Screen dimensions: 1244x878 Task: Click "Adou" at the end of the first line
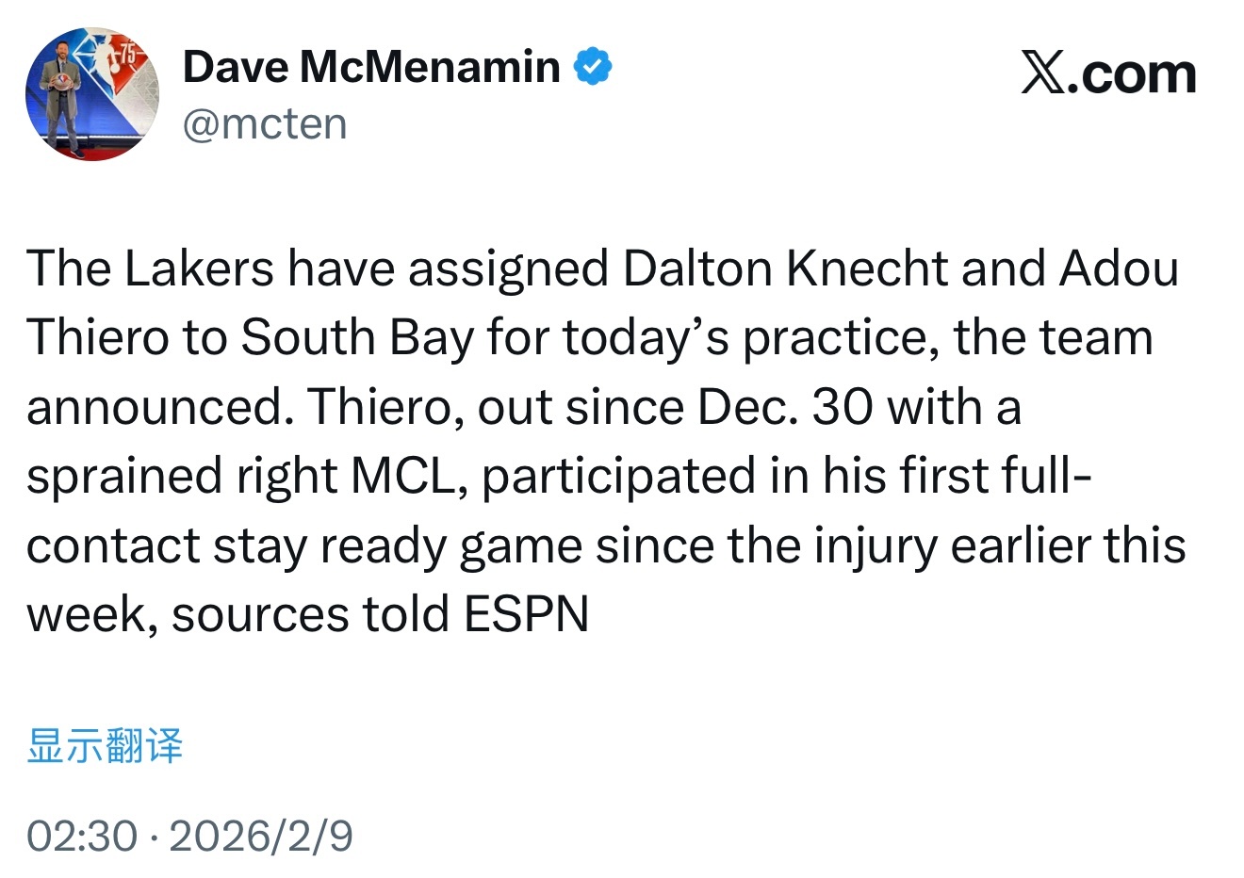(x=1119, y=268)
